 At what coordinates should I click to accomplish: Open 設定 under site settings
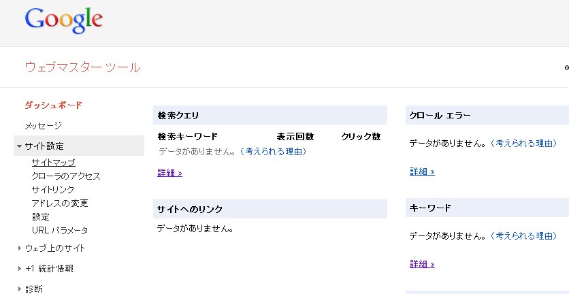pos(41,216)
